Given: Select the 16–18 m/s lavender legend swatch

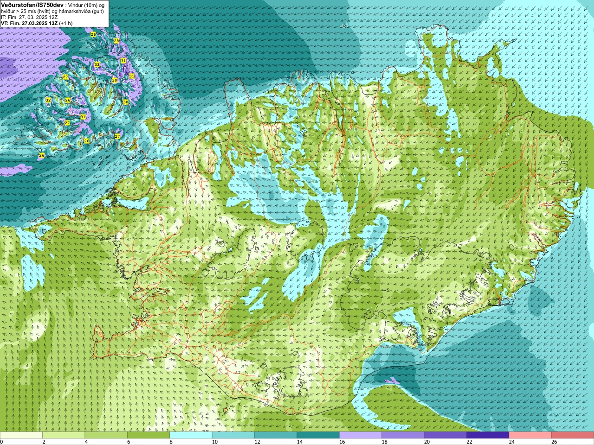Looking at the screenshot, I should (360, 435).
